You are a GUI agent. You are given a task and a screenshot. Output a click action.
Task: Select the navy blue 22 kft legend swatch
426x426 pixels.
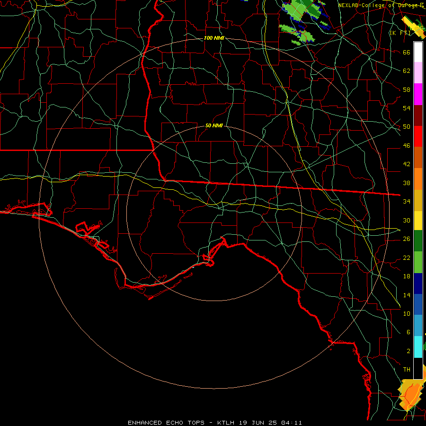click(418, 284)
